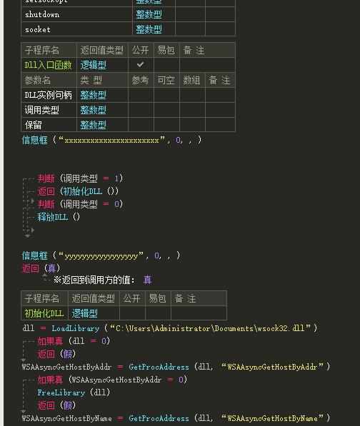Click the 信息框 line with yyyyyyy string
This screenshot has height=426, width=360.
tap(101, 255)
